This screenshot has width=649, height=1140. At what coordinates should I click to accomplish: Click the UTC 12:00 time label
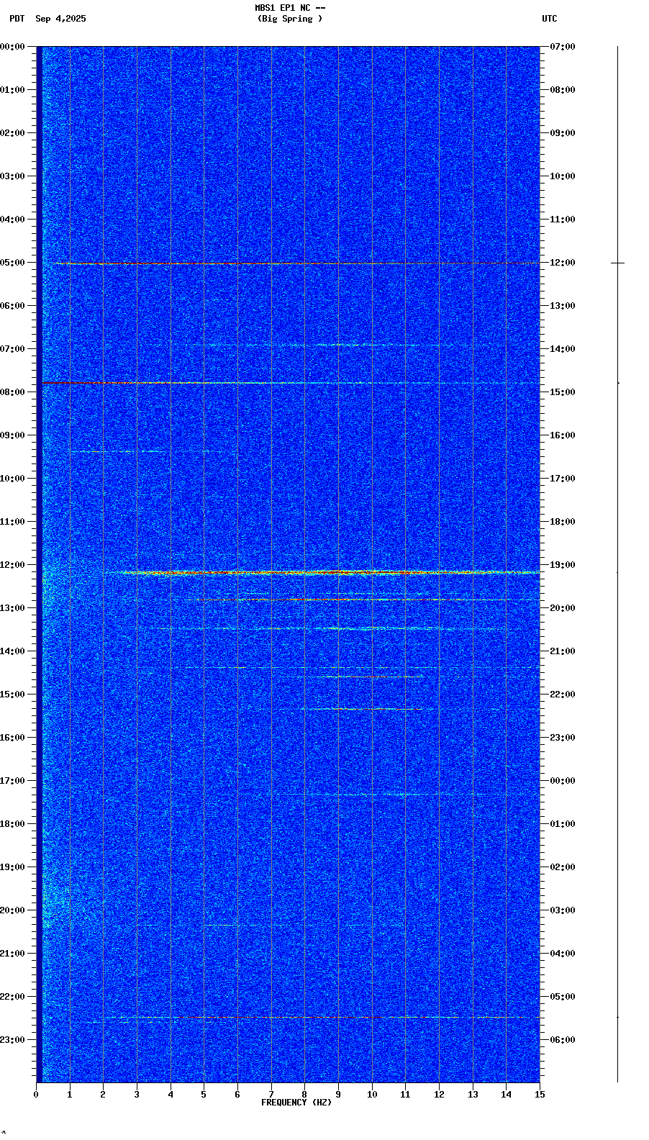pyautogui.click(x=563, y=263)
